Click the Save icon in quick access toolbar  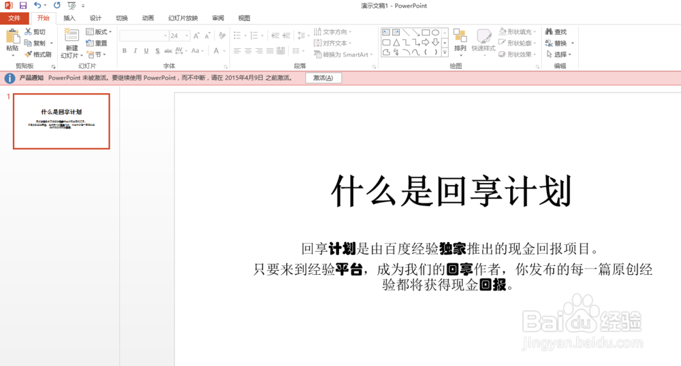tap(23, 5)
